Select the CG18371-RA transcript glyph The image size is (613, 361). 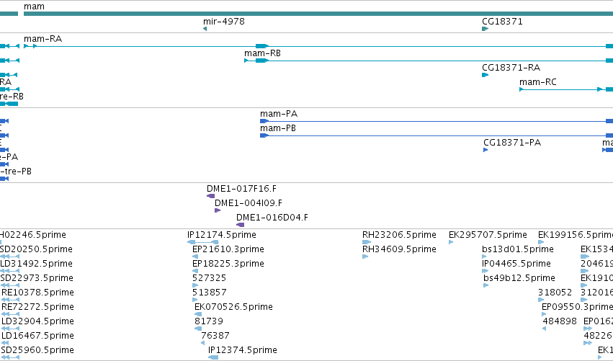(x=486, y=75)
